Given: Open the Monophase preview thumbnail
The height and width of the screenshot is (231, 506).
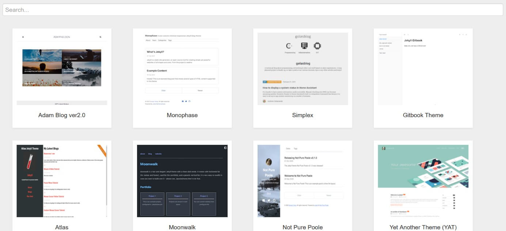Looking at the screenshot, I should coord(182,69).
